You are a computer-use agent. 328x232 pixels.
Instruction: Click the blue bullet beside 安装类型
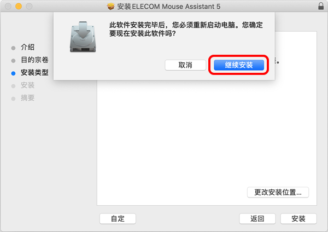point(13,73)
